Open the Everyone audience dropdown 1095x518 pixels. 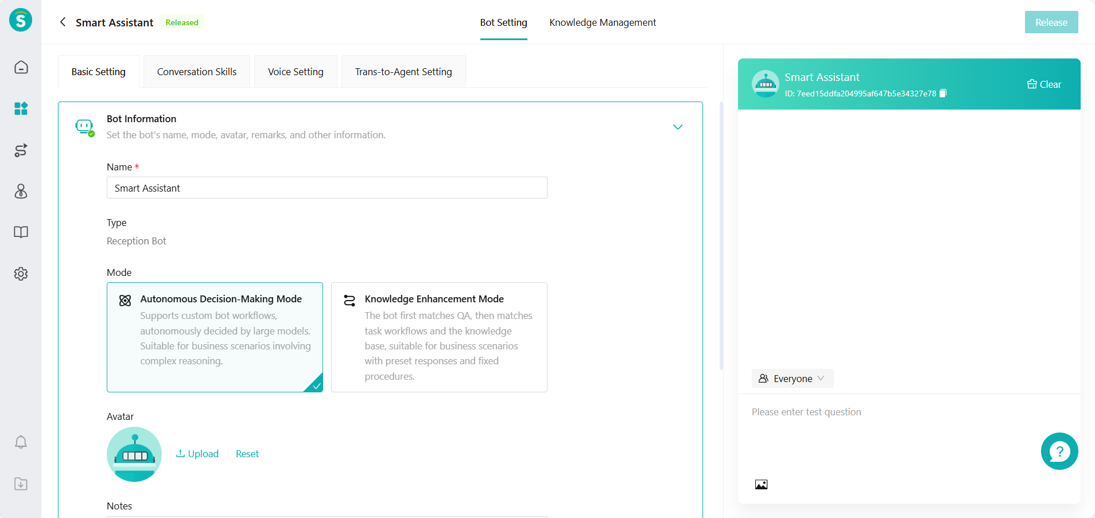pyautogui.click(x=793, y=379)
